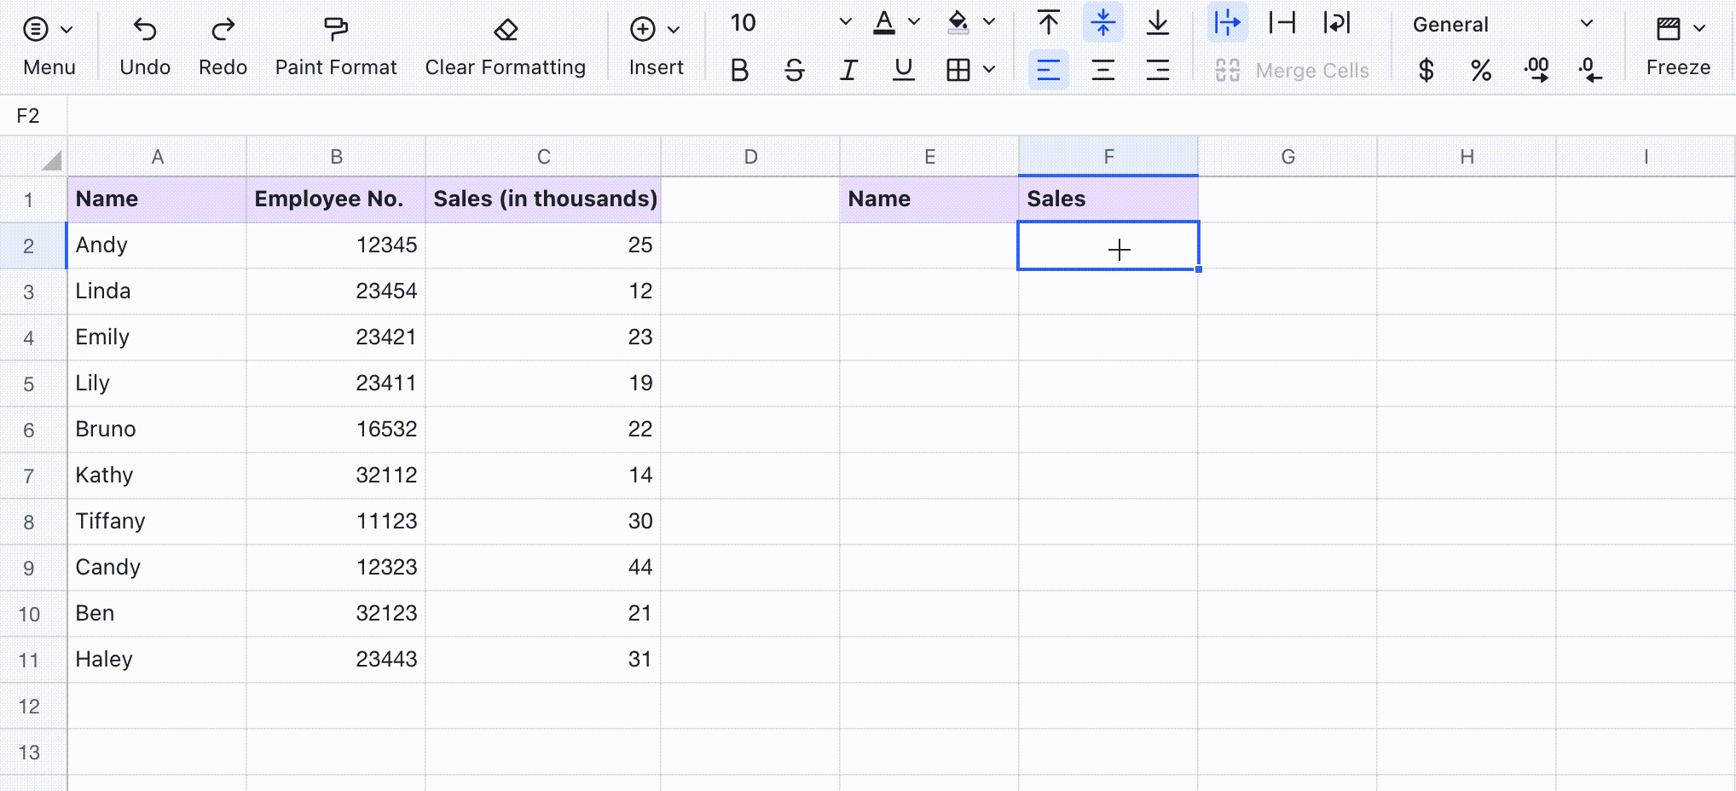This screenshot has height=791, width=1736.
Task: Click the Merge Cells button
Action: click(1293, 70)
